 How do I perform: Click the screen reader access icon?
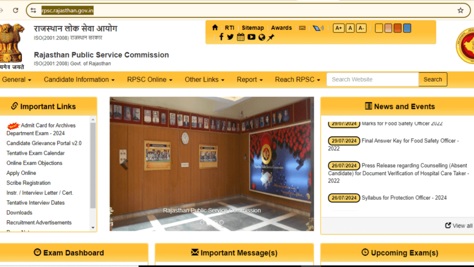pyautogui.click(x=317, y=28)
